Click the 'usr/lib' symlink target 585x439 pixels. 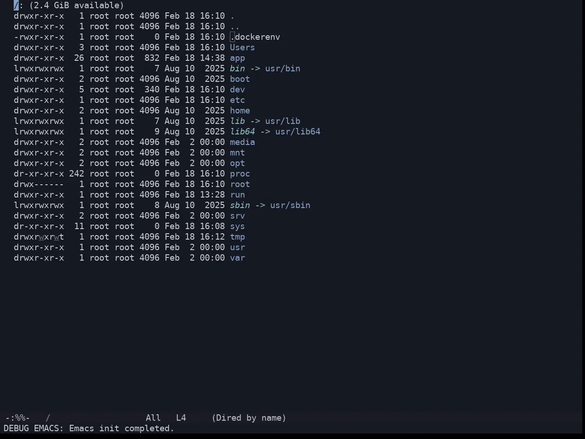[282, 121]
